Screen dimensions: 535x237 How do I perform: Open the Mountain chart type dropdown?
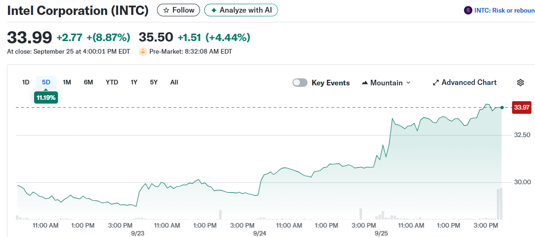coord(386,83)
